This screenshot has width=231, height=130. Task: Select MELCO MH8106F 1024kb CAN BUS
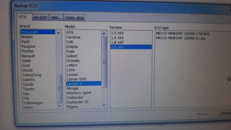[183, 34]
